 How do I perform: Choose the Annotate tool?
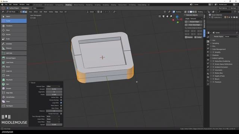click(14, 44)
